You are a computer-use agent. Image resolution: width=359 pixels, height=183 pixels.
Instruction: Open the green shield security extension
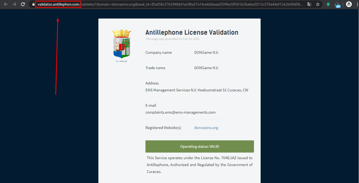pos(328,4)
